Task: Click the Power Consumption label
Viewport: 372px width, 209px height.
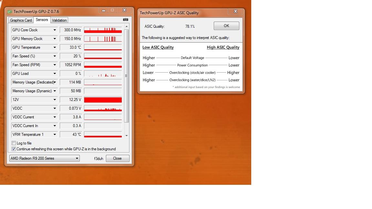Action: coord(192,65)
